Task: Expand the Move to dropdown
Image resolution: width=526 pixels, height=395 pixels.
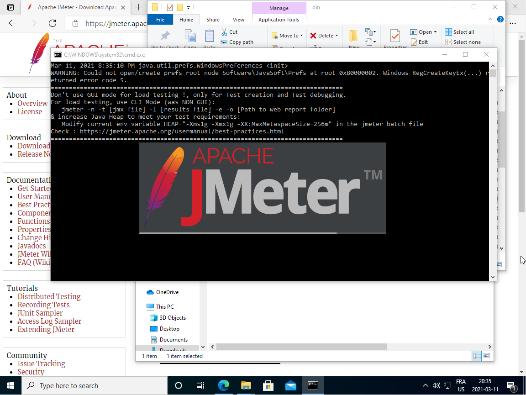Action: [x=302, y=36]
